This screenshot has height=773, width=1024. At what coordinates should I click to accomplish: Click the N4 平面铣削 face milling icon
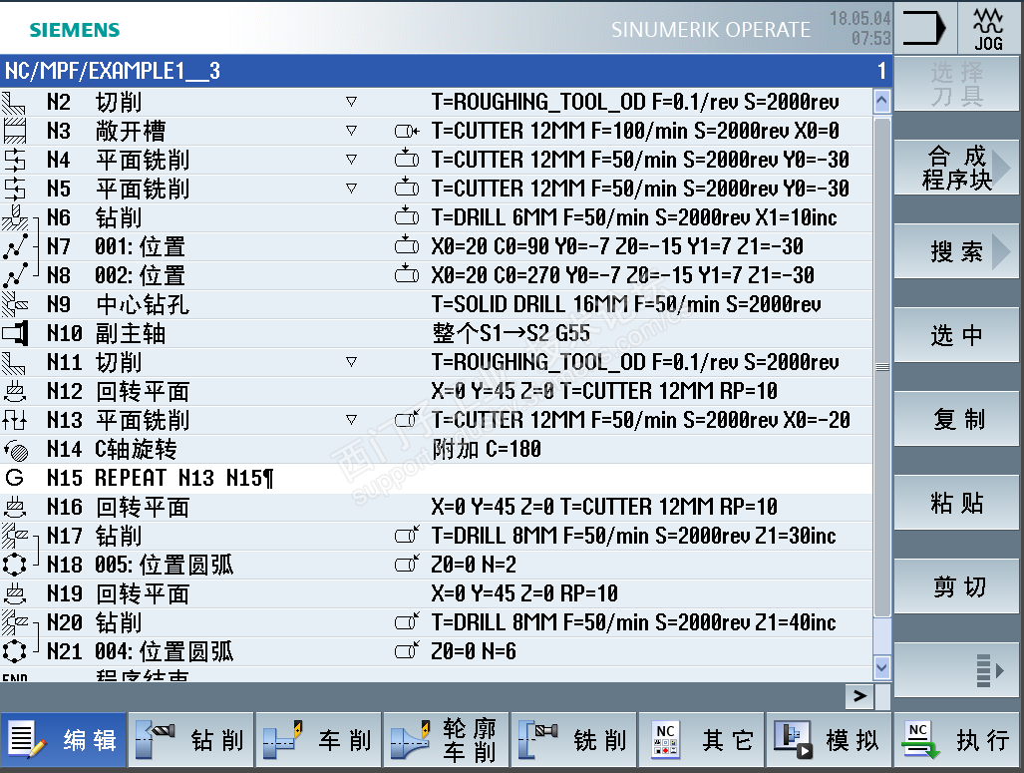pyautogui.click(x=14, y=161)
